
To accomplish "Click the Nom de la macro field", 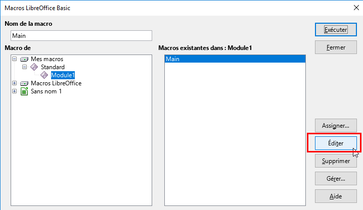I will (81, 36).
